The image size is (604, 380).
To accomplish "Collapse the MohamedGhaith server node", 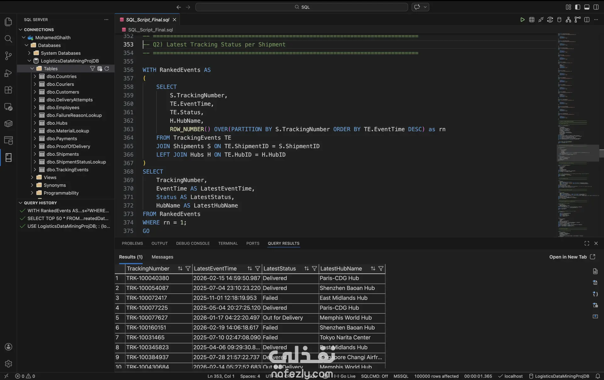I will pyautogui.click(x=24, y=37).
